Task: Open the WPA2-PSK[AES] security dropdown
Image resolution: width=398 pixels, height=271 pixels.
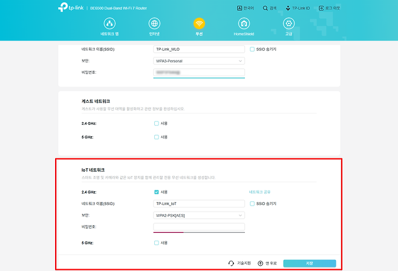Action: click(x=198, y=215)
